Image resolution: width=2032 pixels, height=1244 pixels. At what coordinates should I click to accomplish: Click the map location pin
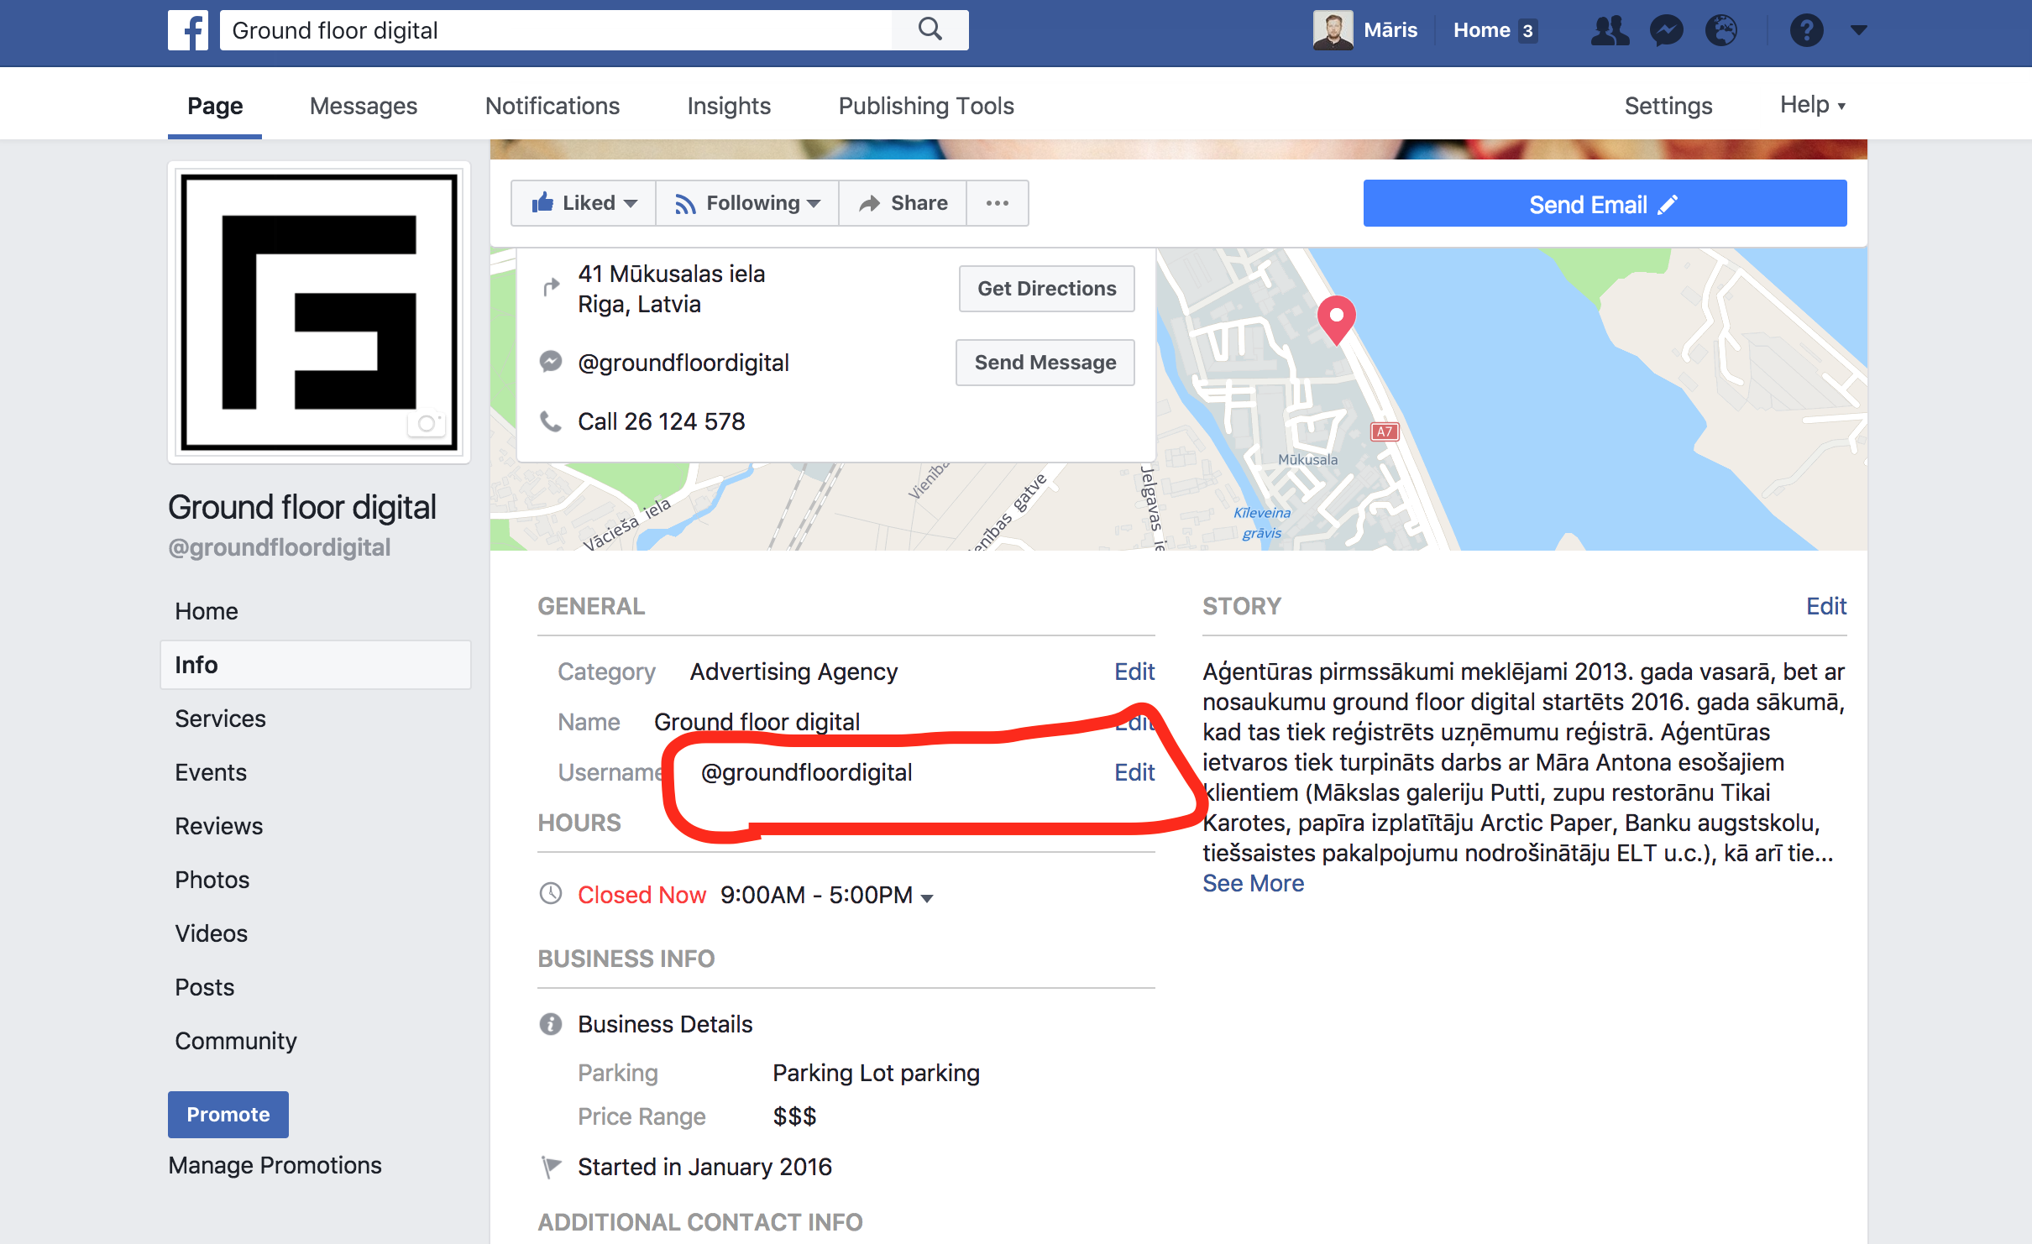pos(1337,319)
